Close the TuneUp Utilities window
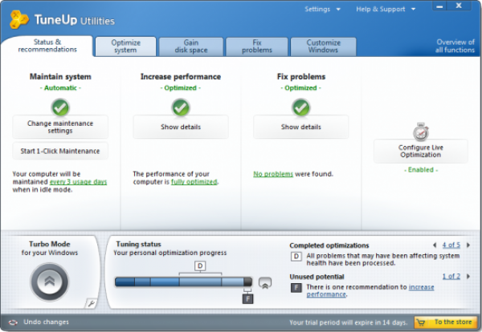Screen dimensions: 482x332 (x=459, y=6)
